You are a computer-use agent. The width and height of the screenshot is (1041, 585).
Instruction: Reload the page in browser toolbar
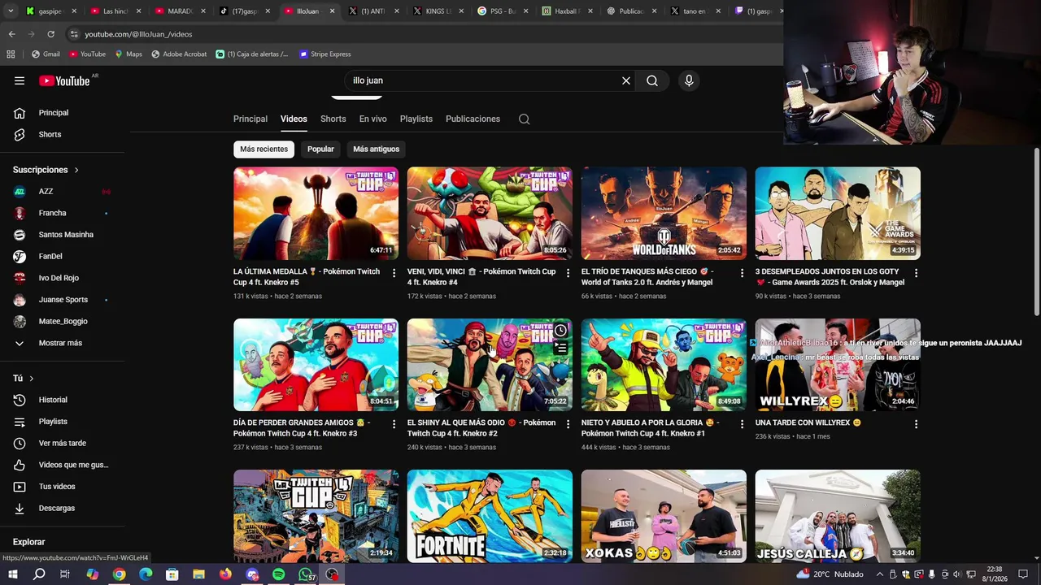pyautogui.click(x=50, y=34)
